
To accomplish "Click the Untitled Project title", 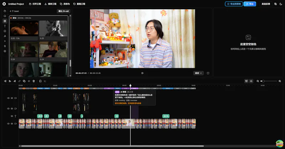I will (x=16, y=4).
